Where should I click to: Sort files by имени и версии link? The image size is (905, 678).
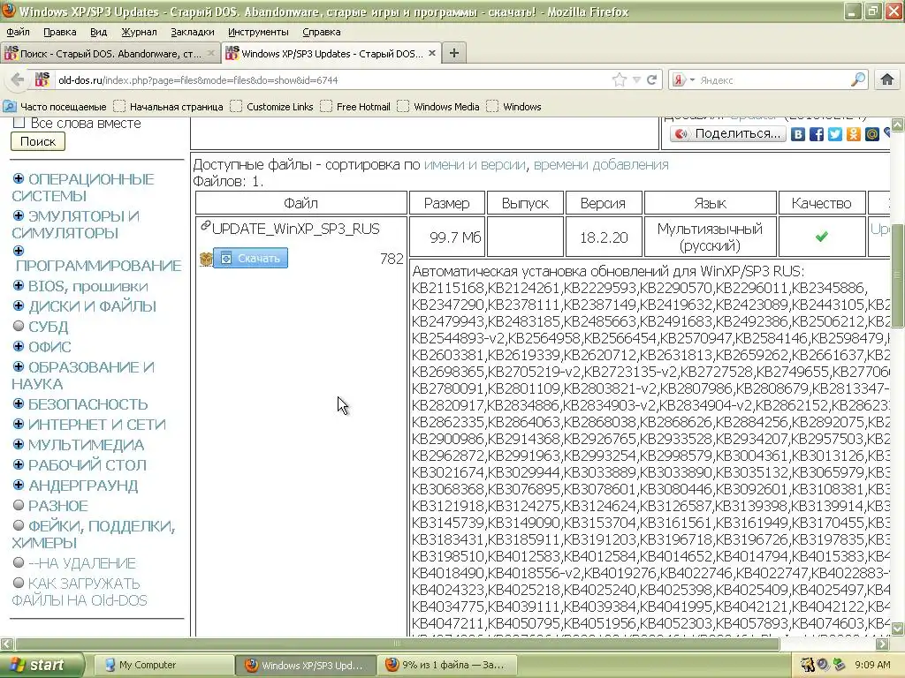(x=475, y=165)
